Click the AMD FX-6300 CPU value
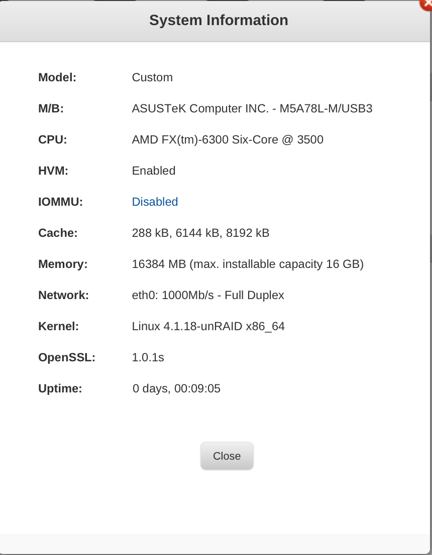 [x=227, y=140]
